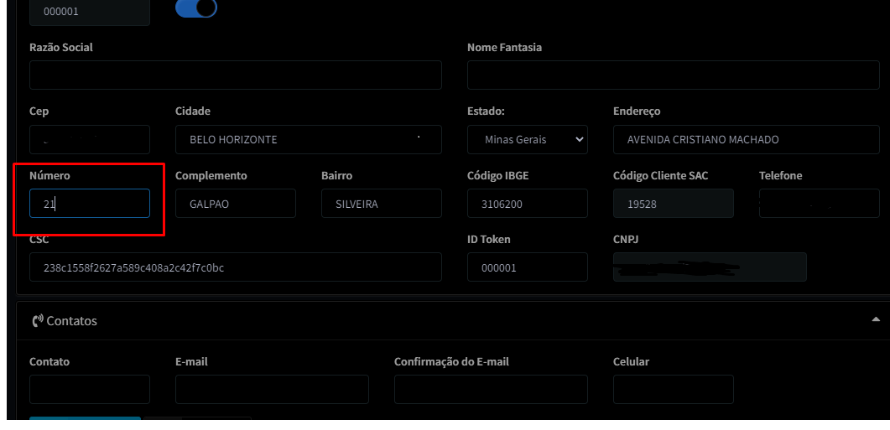
Task: Click the 000001 code field at top
Action: point(90,12)
